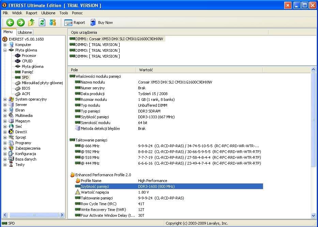Screen dimensions: 318x227
Task: Expand the Programy tree node
Action: (x=5, y=143)
